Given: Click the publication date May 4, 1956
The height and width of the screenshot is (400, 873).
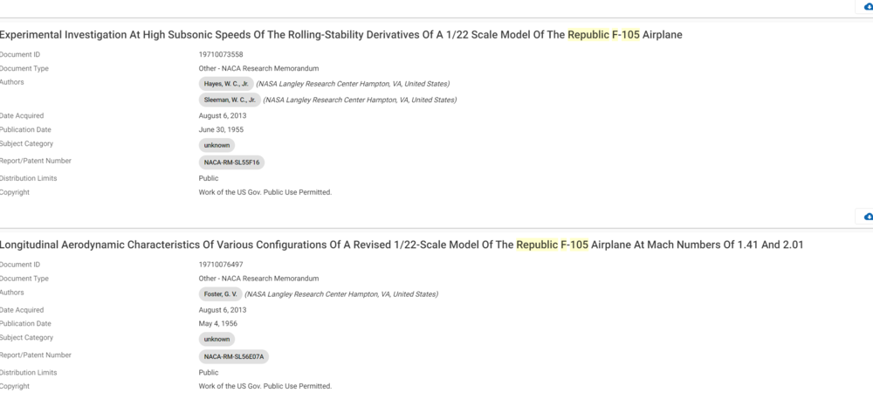Looking at the screenshot, I should [218, 323].
